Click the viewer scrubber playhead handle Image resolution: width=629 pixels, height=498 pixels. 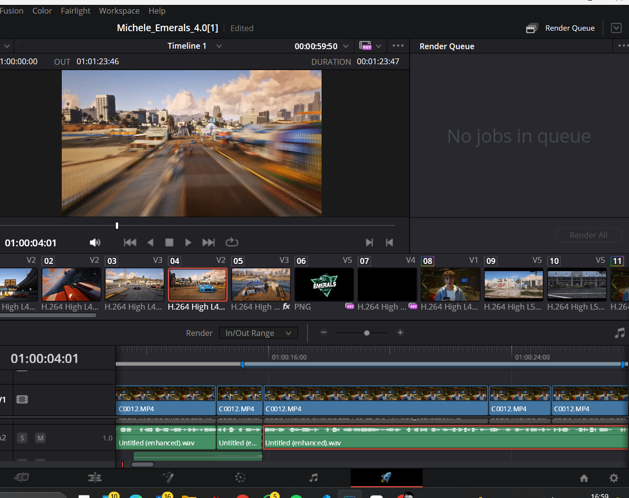(x=117, y=225)
